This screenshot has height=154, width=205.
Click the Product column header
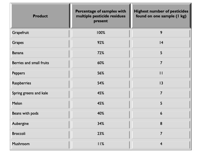point(40,16)
